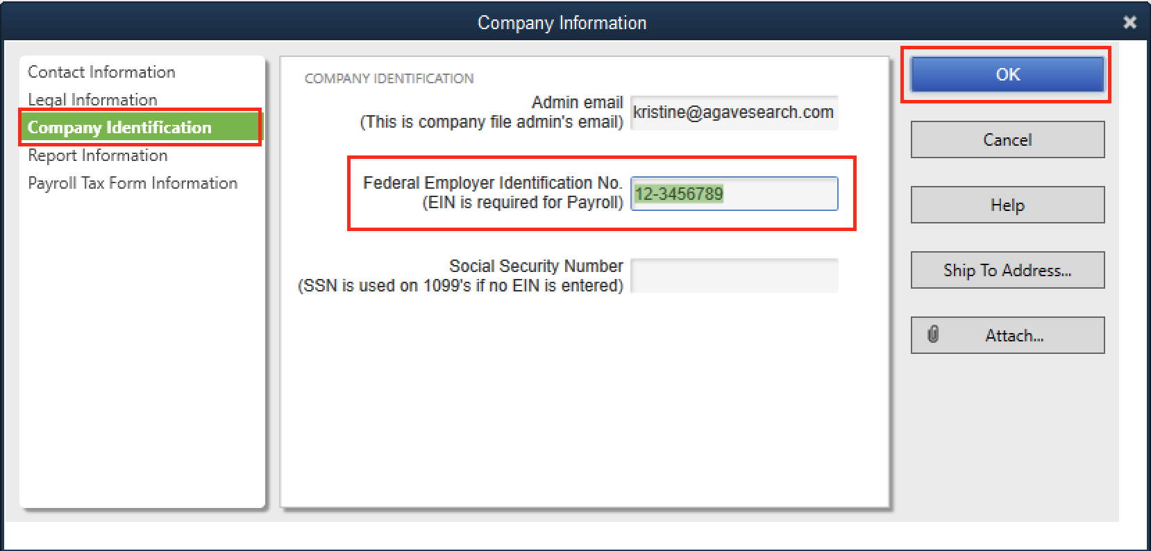The image size is (1151, 551).
Task: Click the Federal Employer Identification No. field
Action: coord(734,194)
